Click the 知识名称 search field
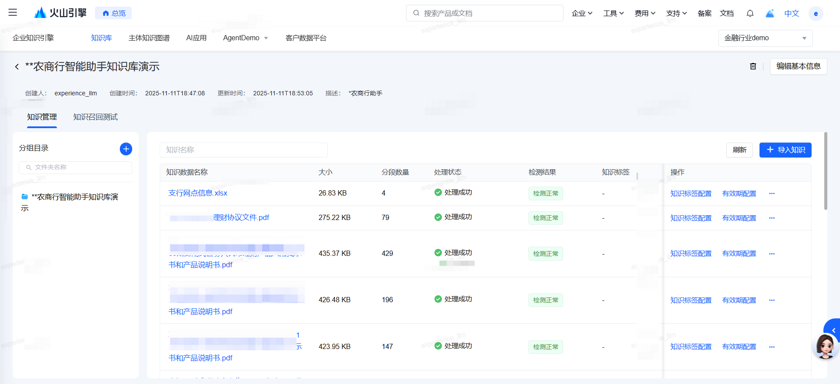 click(x=243, y=150)
